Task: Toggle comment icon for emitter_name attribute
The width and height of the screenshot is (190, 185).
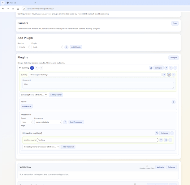Action: click(166, 140)
